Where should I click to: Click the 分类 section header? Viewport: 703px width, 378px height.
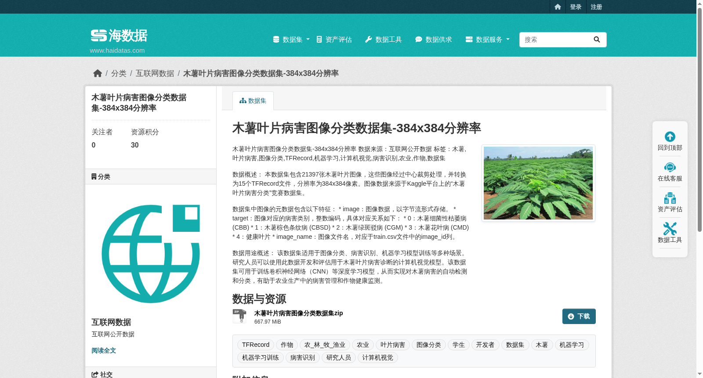pyautogui.click(x=151, y=176)
